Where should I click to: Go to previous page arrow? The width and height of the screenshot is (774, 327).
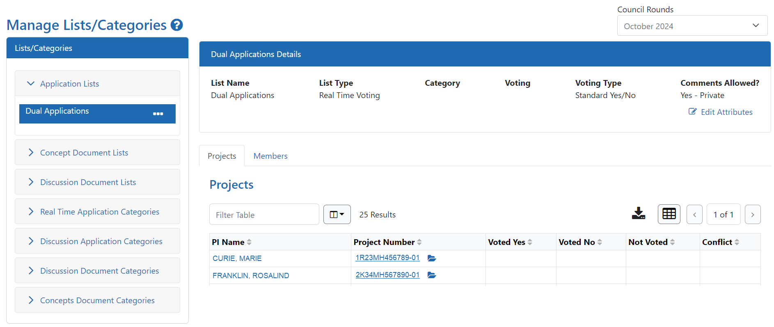[x=694, y=215]
